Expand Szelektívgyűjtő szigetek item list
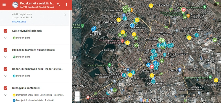 [x=6, y=38]
